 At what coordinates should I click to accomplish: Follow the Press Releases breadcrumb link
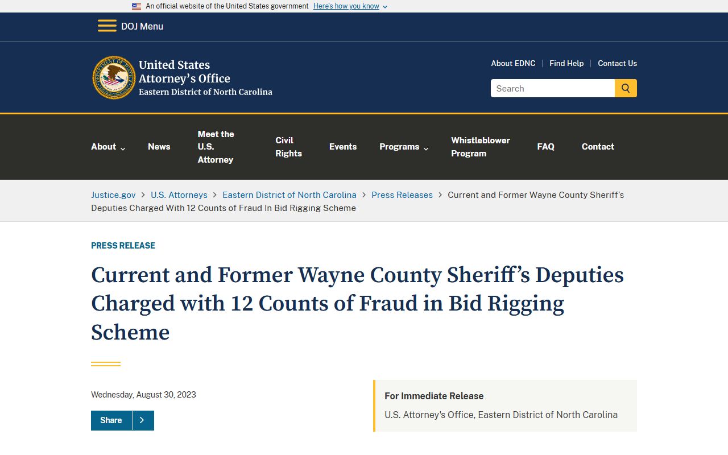tap(402, 195)
